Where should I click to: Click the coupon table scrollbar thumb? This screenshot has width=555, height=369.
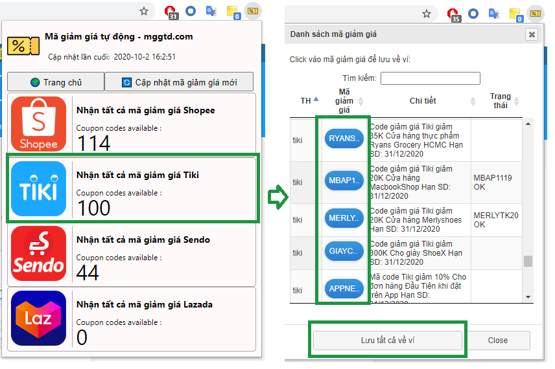[528, 261]
